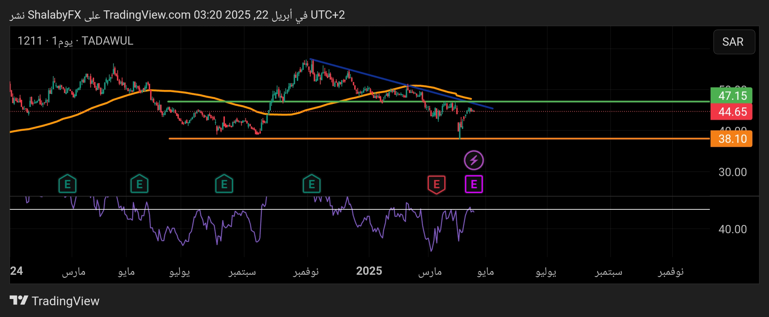Select the red 44.65 current price label
The width and height of the screenshot is (769, 317).
coord(731,112)
